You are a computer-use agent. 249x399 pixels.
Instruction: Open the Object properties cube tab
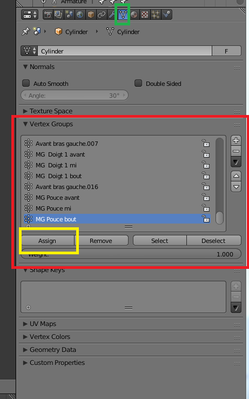click(x=91, y=15)
